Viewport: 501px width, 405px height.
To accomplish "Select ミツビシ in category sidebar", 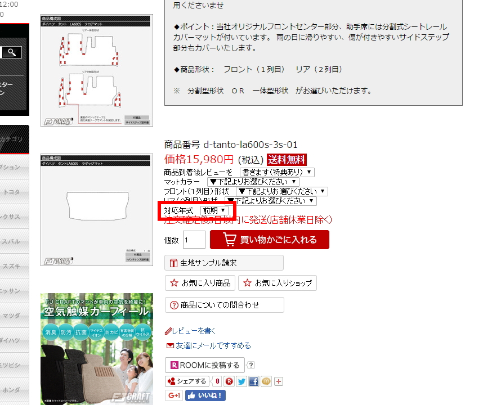I will pos(11,365).
